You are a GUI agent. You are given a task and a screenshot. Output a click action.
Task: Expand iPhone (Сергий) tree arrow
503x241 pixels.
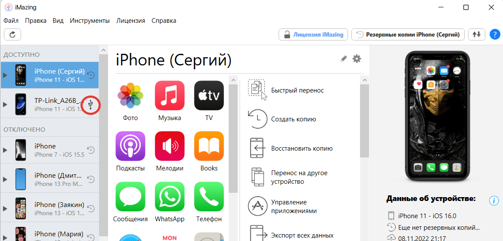5,75
